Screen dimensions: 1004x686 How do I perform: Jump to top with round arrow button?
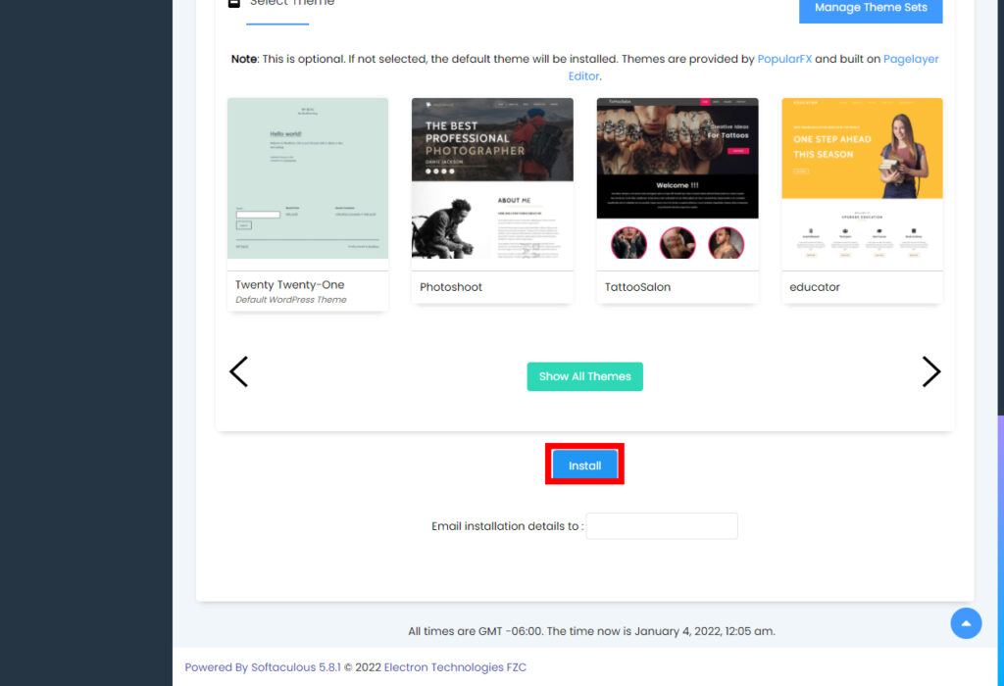click(x=966, y=623)
